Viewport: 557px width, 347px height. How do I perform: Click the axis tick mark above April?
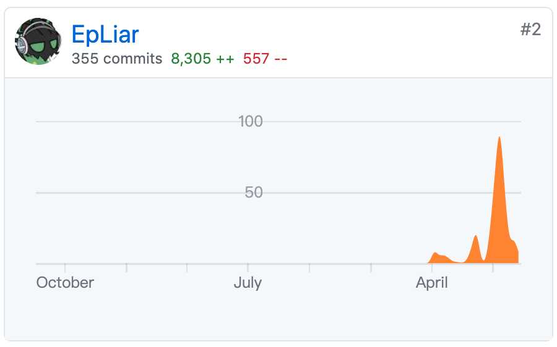(431, 267)
